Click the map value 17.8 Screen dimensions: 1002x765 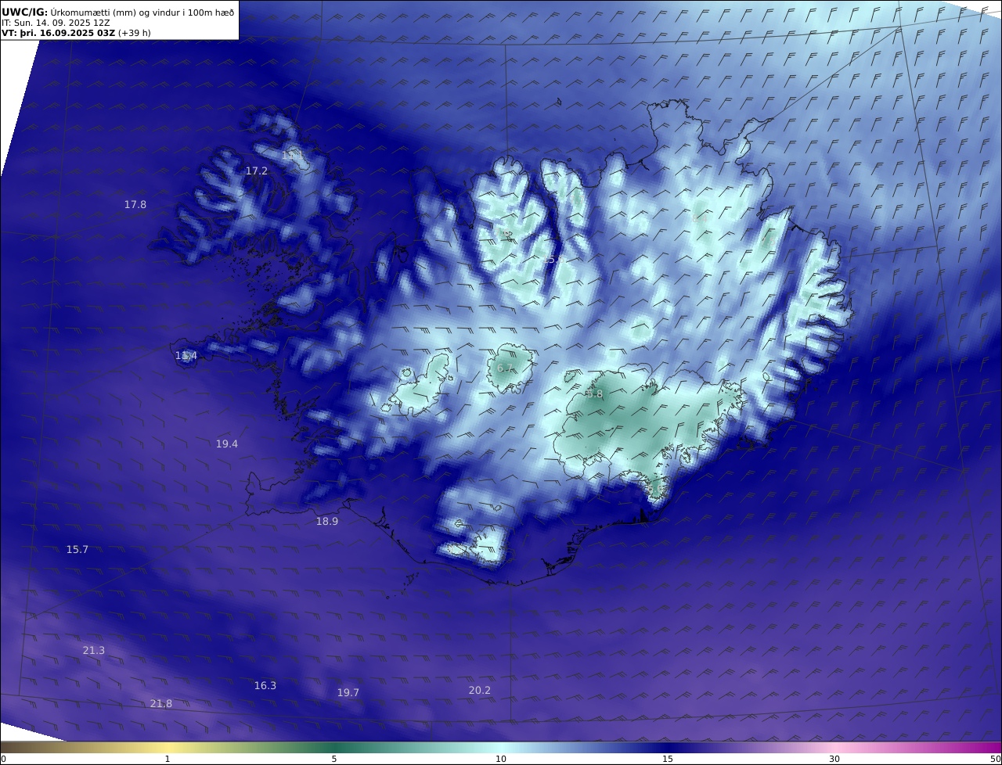135,204
